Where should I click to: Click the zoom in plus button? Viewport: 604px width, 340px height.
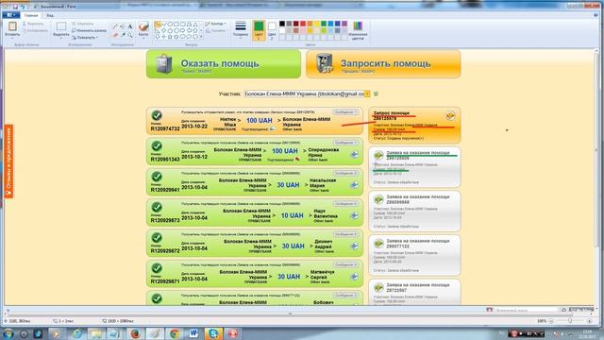589,321
